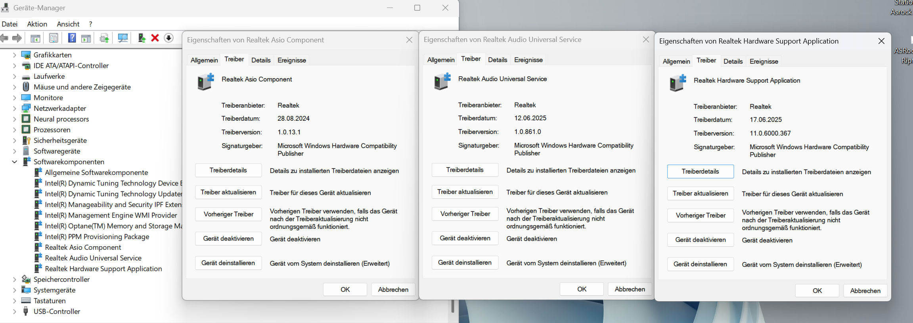913x323 pixels.
Task: Open Details tab in Audio Universal Service dialog
Action: (x=498, y=60)
